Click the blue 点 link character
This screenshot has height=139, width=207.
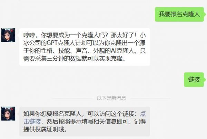(143, 114)
